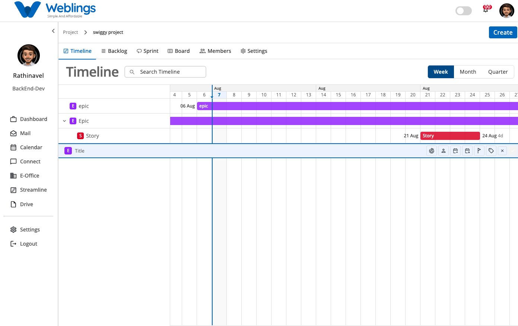Click the Project breadcrumb link
Viewport: 518px width, 326px height.
[x=70, y=32]
